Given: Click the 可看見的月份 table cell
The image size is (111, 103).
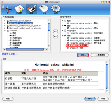Looking at the screenshot, I should (x=31, y=79).
